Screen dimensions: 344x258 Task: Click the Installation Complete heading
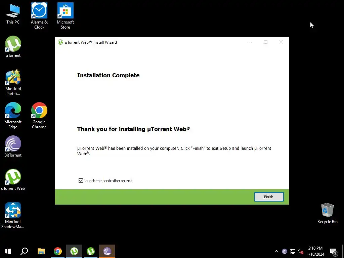109,75
